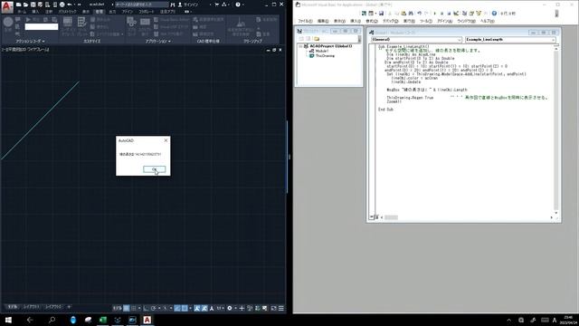Click the Undo arrow in AutoCAD quick access toolbar
Screen dimensions: 579x326
tap(70, 5)
